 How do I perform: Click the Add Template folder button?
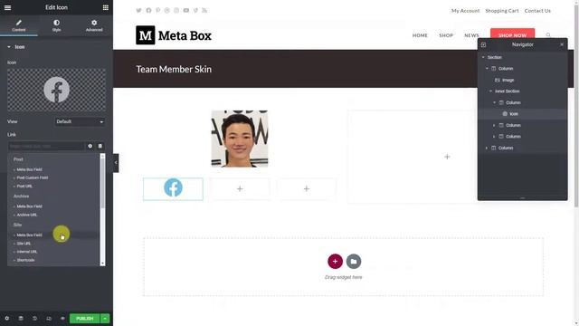pos(354,262)
